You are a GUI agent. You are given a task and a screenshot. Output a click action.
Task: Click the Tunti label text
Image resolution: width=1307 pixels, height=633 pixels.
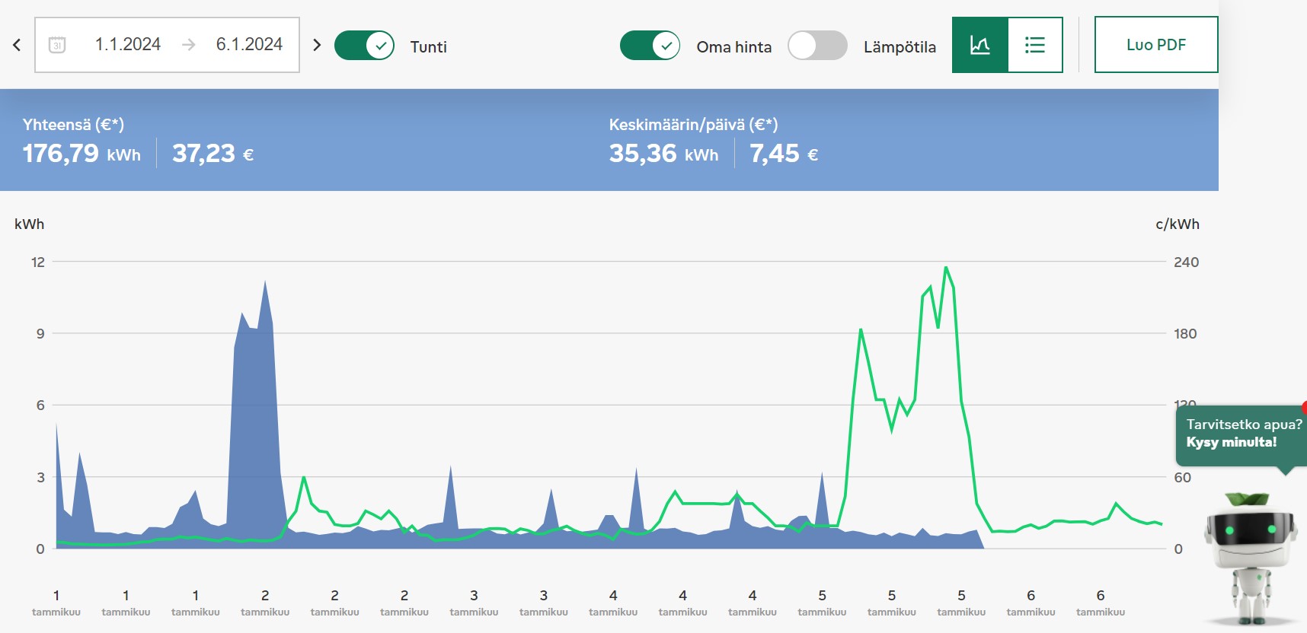pyautogui.click(x=428, y=47)
